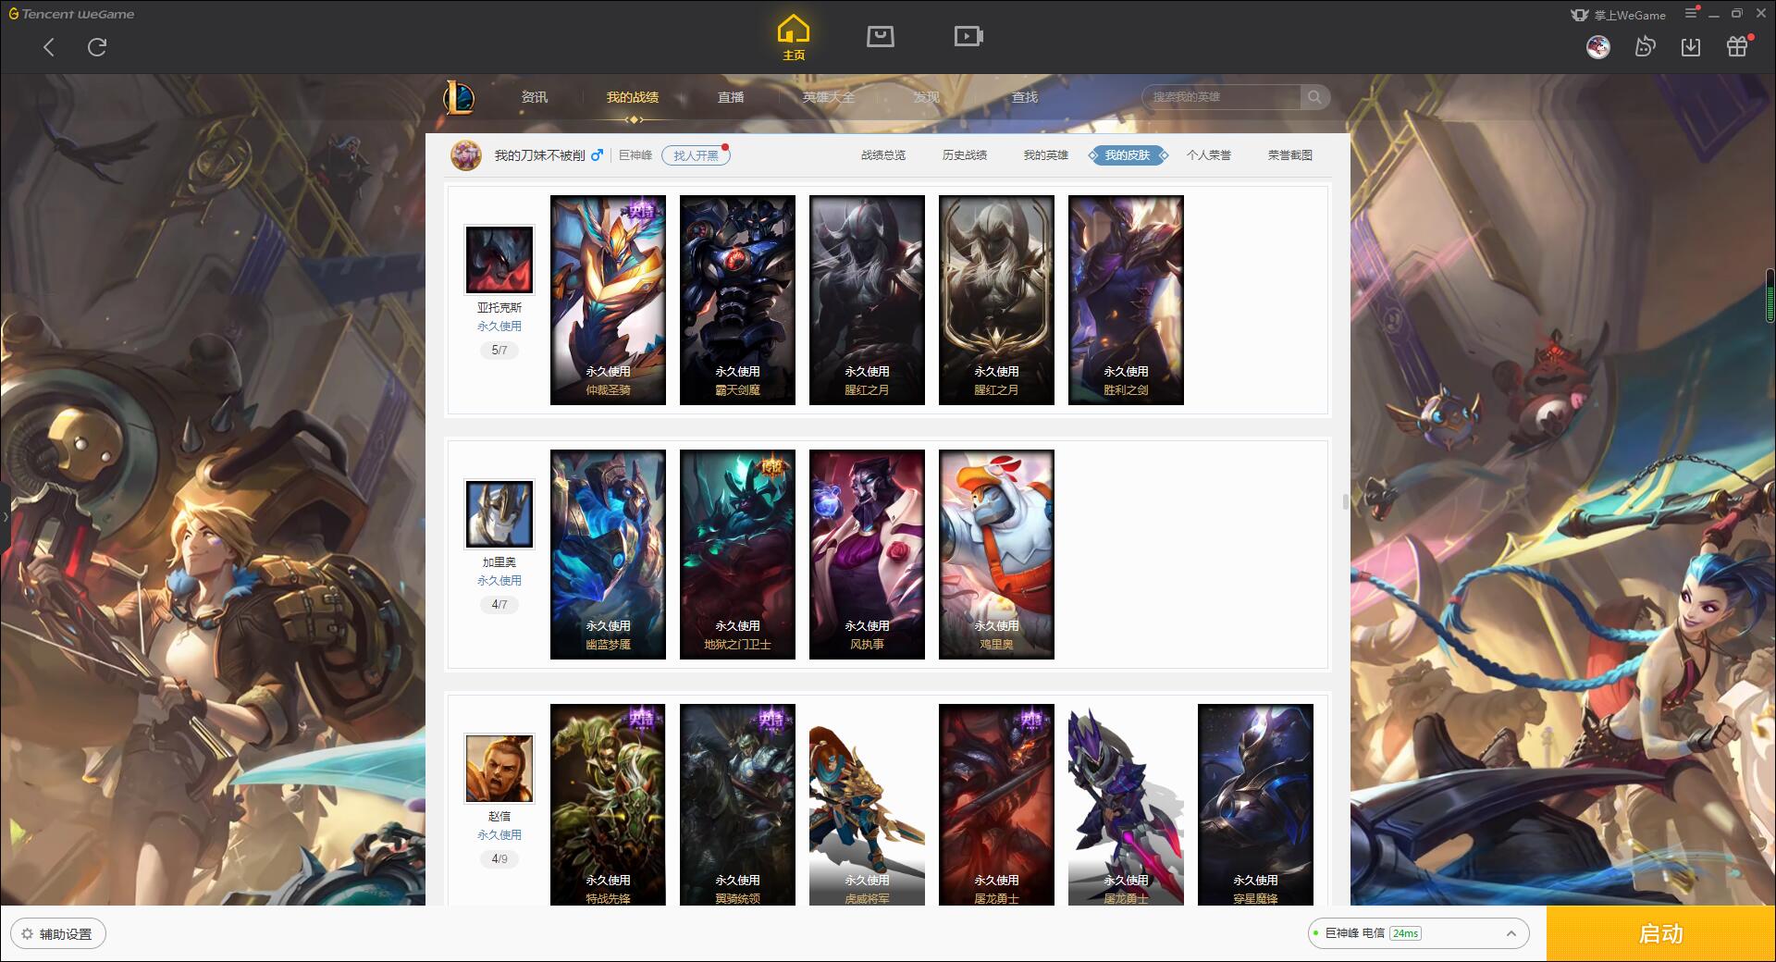Open the 仲裁圣骑 skin card
Image resolution: width=1776 pixels, height=962 pixels.
608,300
